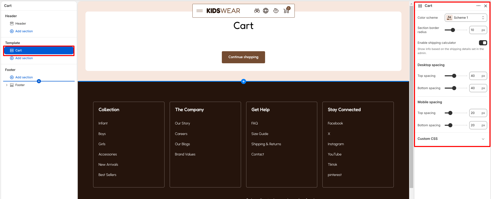Screen dimensions: 491x199
Task: Open the Contact footer link
Action: (258, 154)
